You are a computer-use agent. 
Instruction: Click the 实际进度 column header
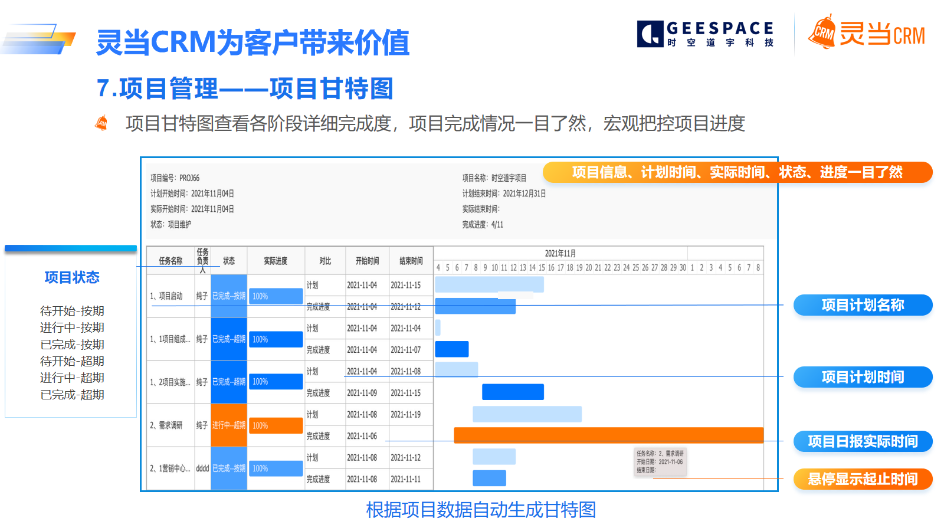[276, 261]
